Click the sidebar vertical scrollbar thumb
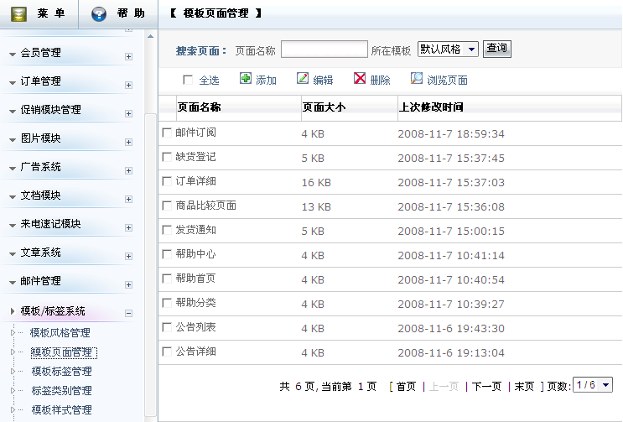 click(x=150, y=264)
